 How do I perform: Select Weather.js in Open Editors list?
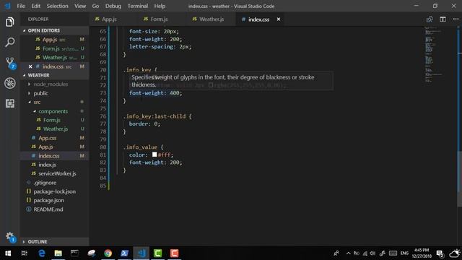tap(55, 58)
